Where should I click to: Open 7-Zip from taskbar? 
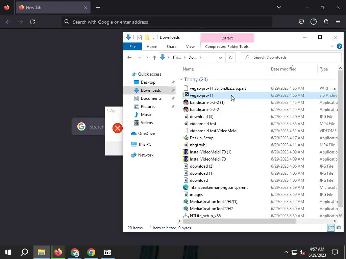(108, 252)
